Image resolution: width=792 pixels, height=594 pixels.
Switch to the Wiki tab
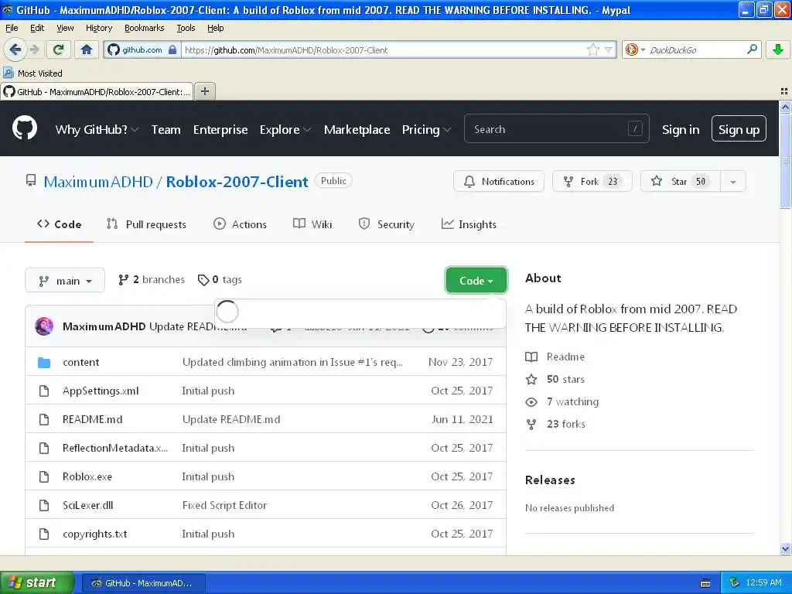(312, 224)
